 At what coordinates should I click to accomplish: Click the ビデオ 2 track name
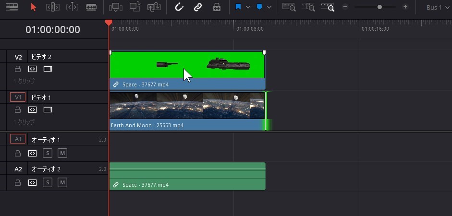tap(41, 57)
